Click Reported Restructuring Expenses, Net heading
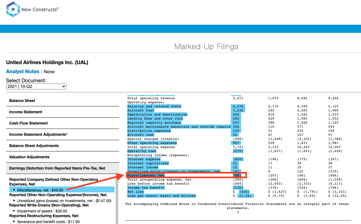 (44, 216)
